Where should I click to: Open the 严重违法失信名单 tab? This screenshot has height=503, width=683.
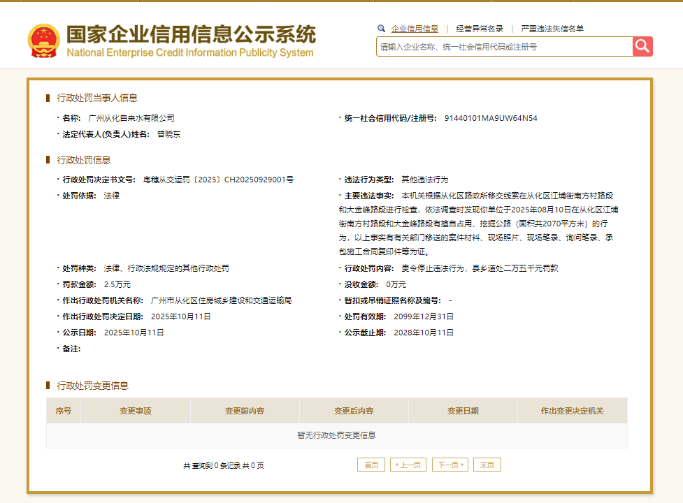click(x=552, y=29)
